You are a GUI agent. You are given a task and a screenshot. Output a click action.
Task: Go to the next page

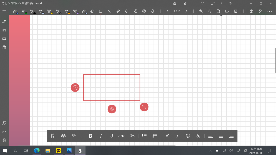(x=186, y=11)
